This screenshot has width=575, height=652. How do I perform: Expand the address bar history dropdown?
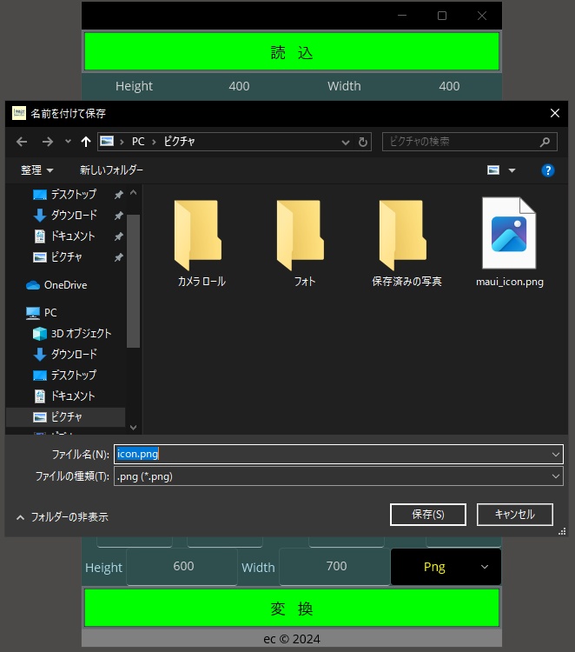click(345, 143)
